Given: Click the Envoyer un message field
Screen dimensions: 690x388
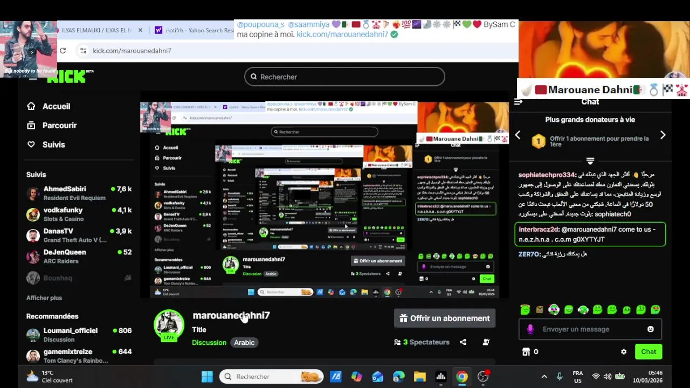Looking at the screenshot, I should tap(590, 329).
